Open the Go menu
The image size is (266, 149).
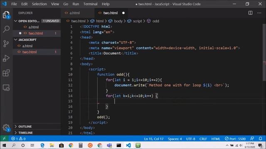(x=66, y=4)
